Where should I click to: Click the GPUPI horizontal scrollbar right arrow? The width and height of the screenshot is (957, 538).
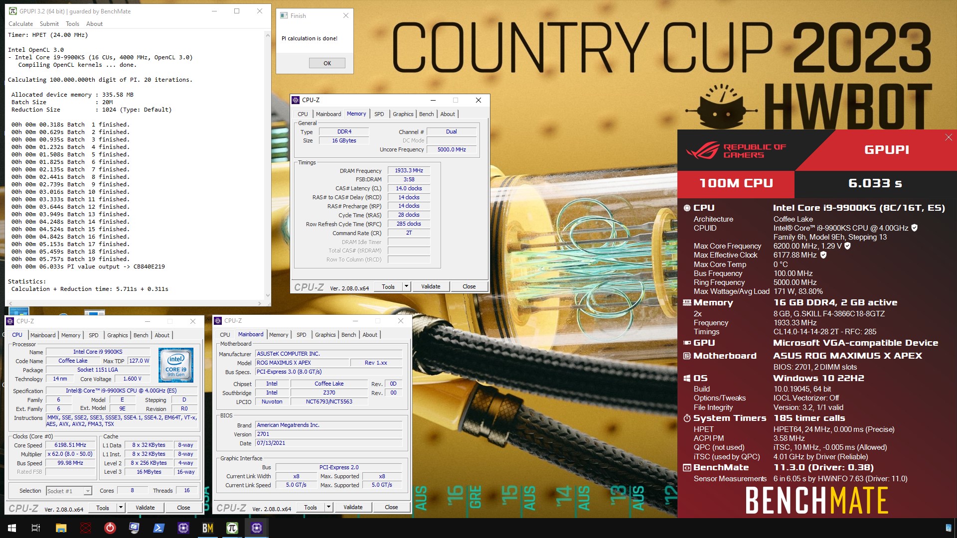point(260,303)
